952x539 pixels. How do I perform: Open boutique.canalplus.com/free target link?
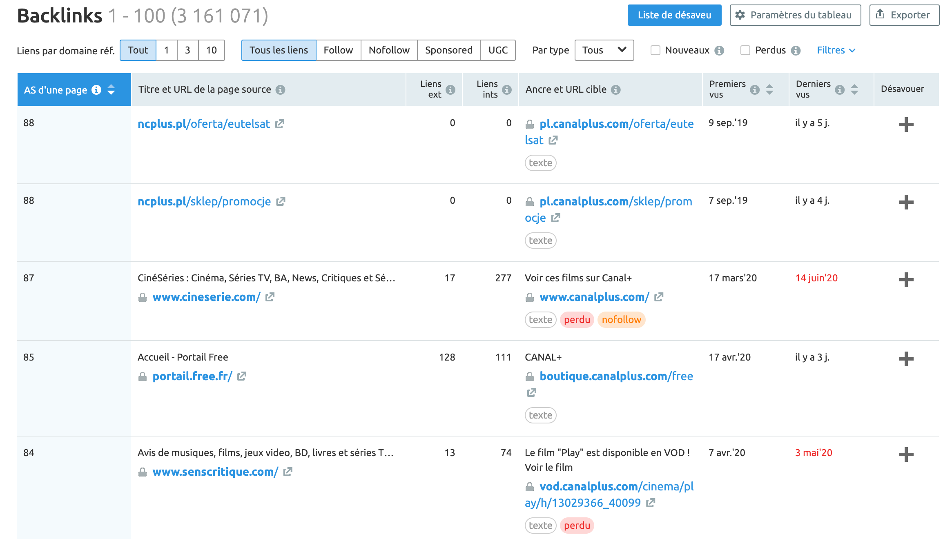(616, 376)
